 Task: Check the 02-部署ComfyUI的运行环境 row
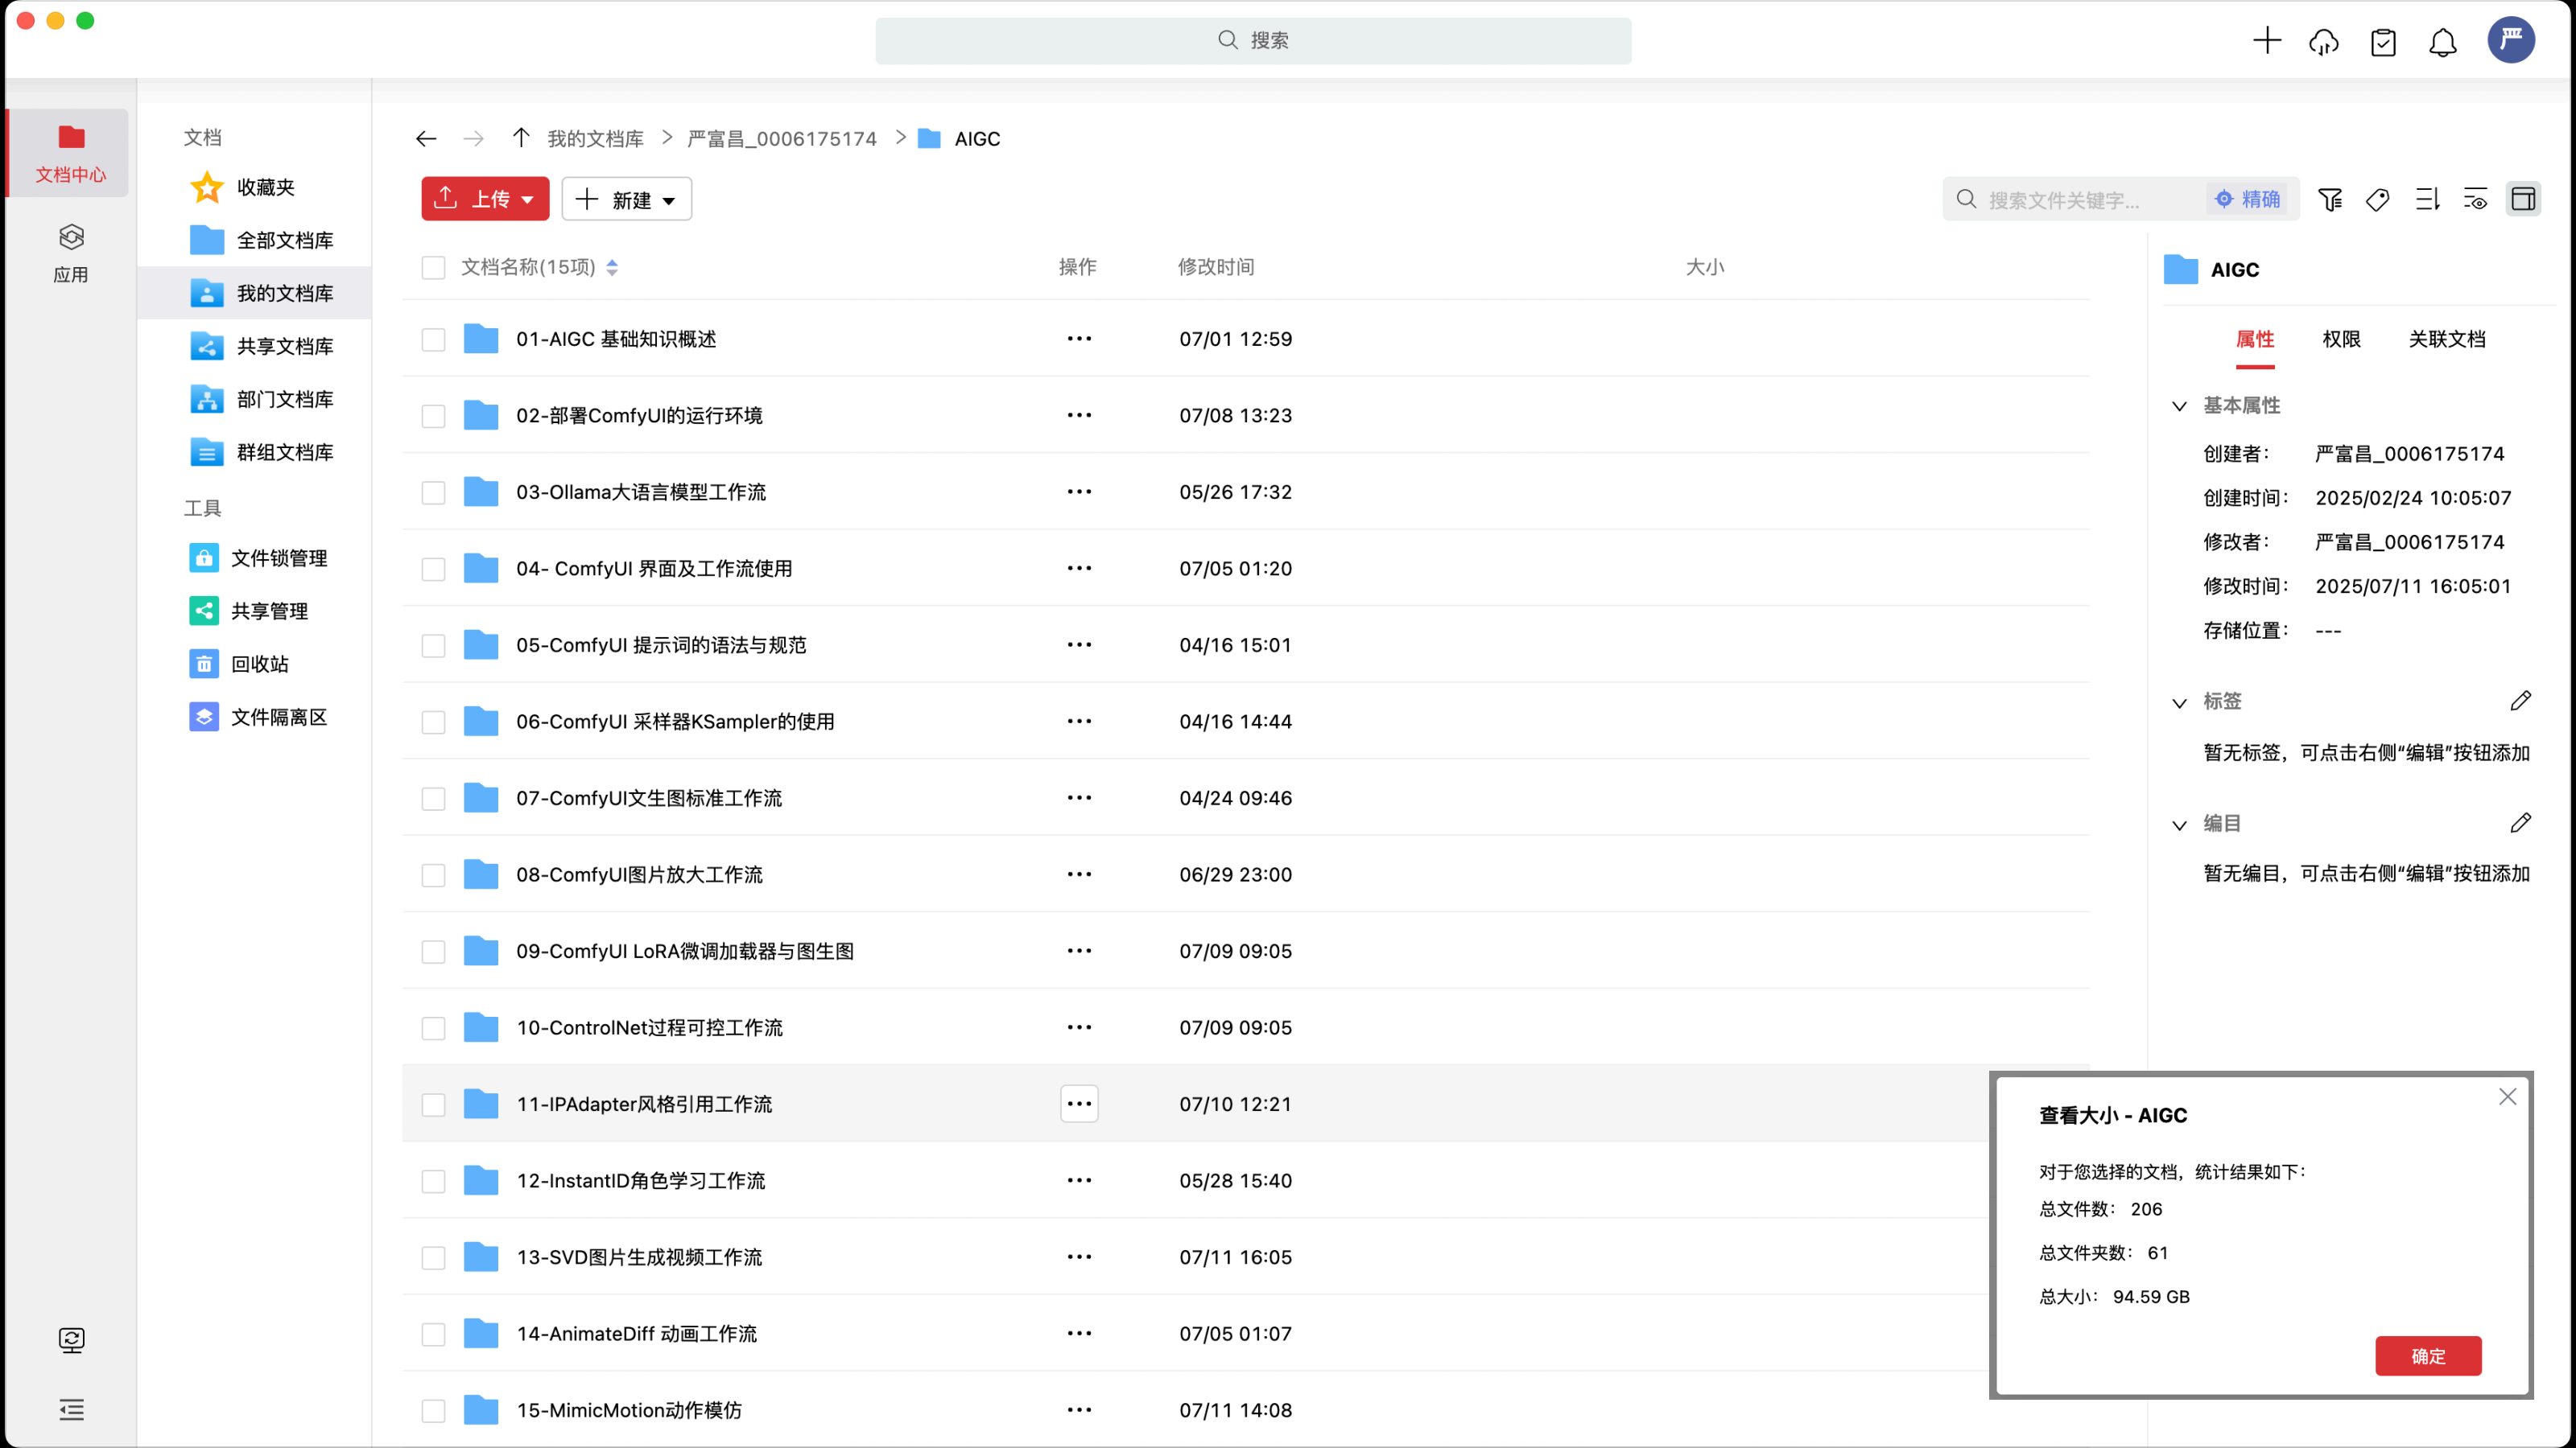[433, 416]
